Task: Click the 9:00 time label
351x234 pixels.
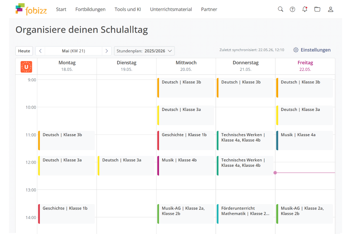Action: click(32, 80)
